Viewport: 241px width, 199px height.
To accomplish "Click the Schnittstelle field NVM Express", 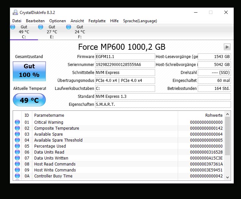I will coord(125,73).
